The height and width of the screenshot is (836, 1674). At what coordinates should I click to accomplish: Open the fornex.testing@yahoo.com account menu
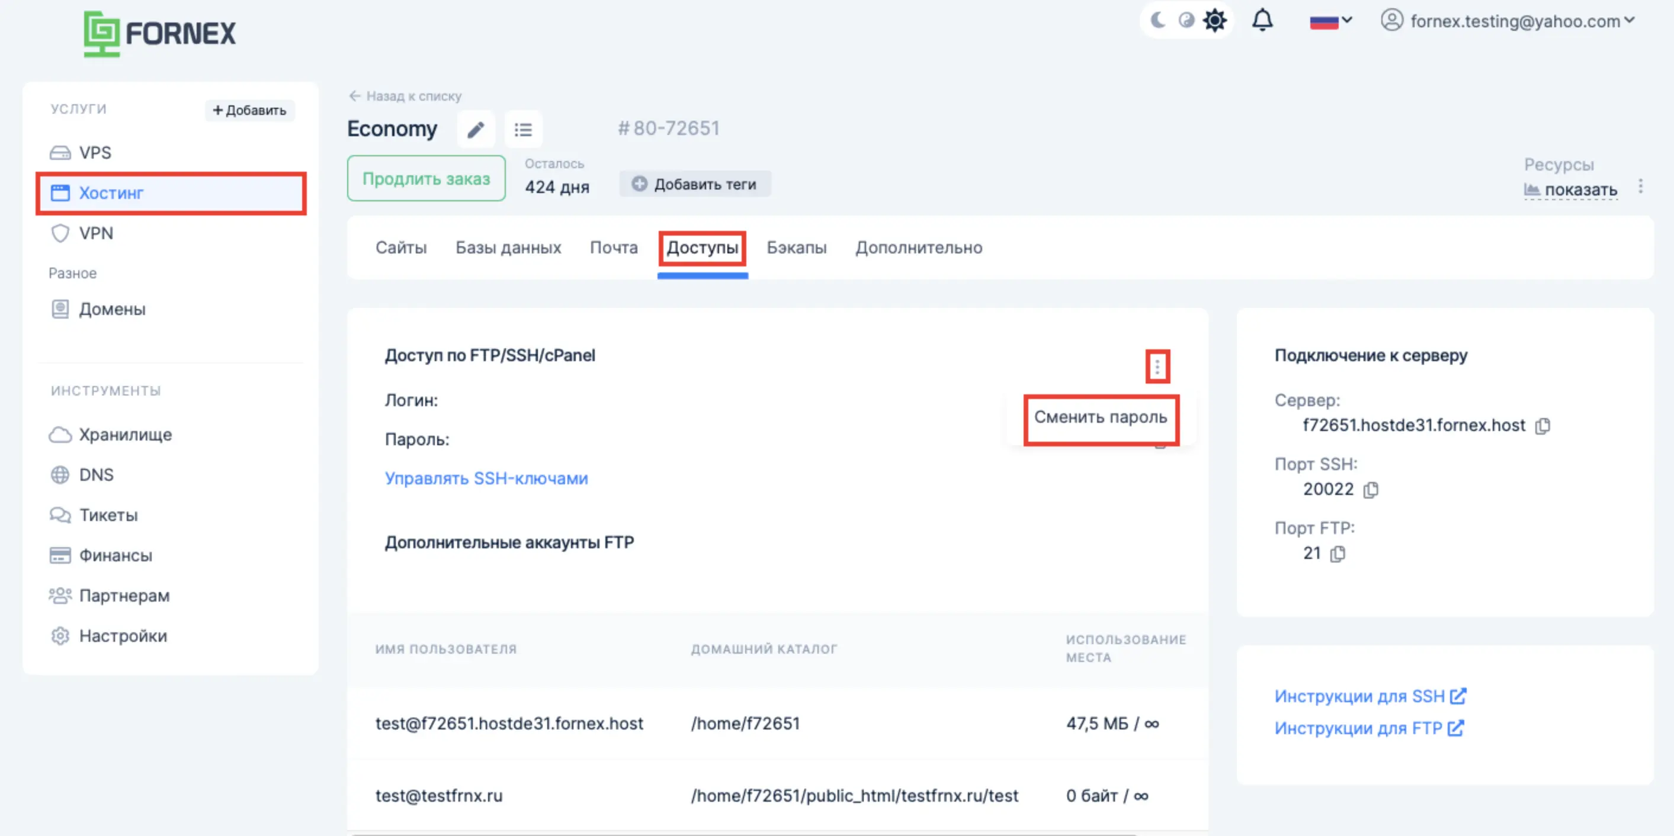pyautogui.click(x=1508, y=21)
